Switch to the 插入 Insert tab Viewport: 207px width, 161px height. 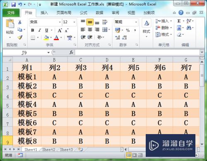pos(44,13)
